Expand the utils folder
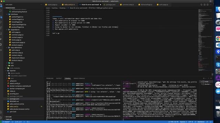Image resolution: width=220 pixels, height=123 pixels. point(12,65)
